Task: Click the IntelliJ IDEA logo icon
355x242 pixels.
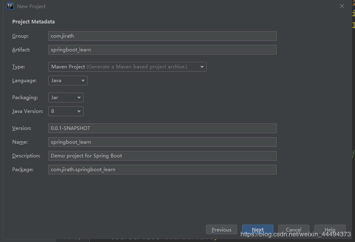Action: tap(10, 6)
